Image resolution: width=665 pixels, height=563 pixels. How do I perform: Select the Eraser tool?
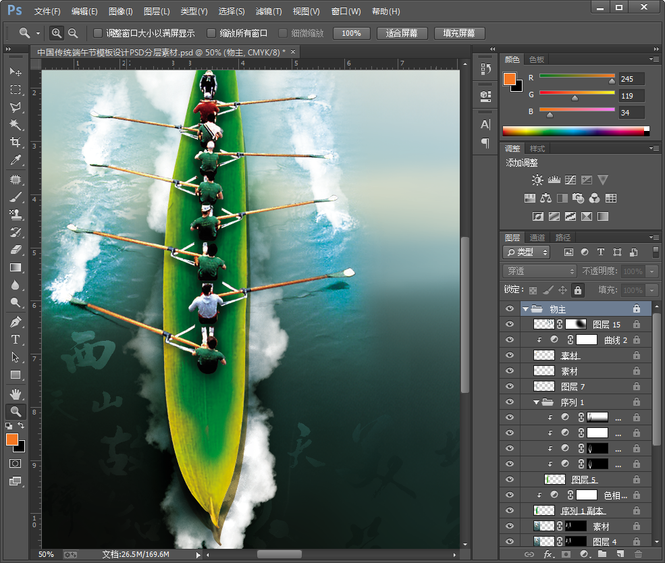pyautogui.click(x=16, y=250)
